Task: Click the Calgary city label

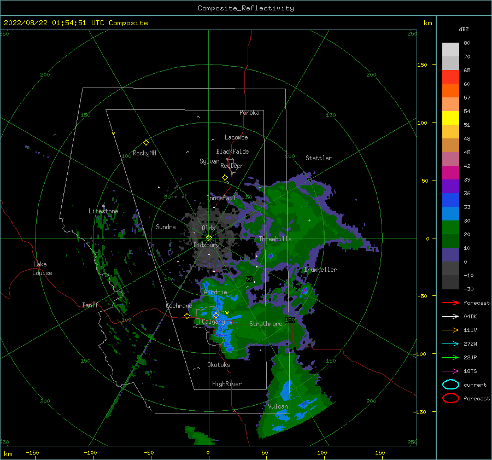Action: [213, 322]
